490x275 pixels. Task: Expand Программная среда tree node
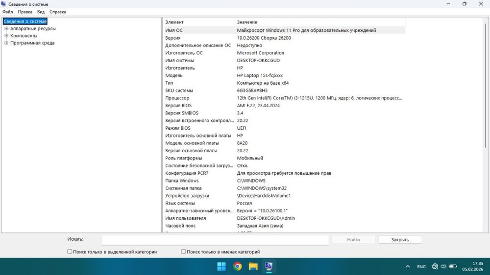[6, 43]
